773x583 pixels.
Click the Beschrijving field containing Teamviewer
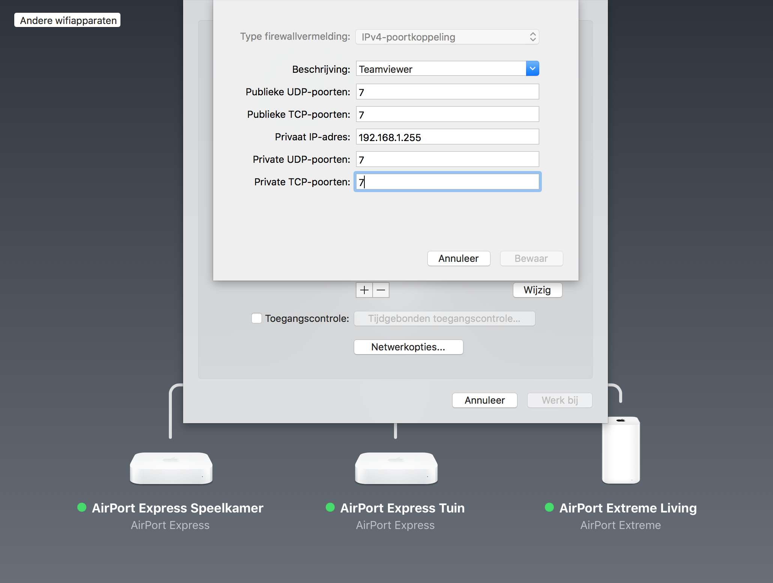coord(441,69)
